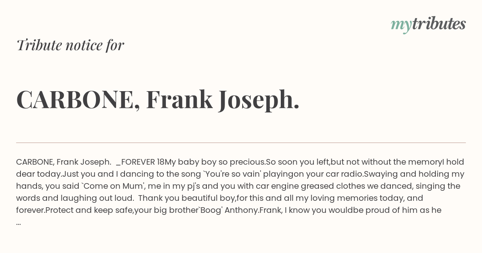Screen dimensions: 482x253
Task: Click 'Protect and keep safe' in last line
Action: click(89, 210)
